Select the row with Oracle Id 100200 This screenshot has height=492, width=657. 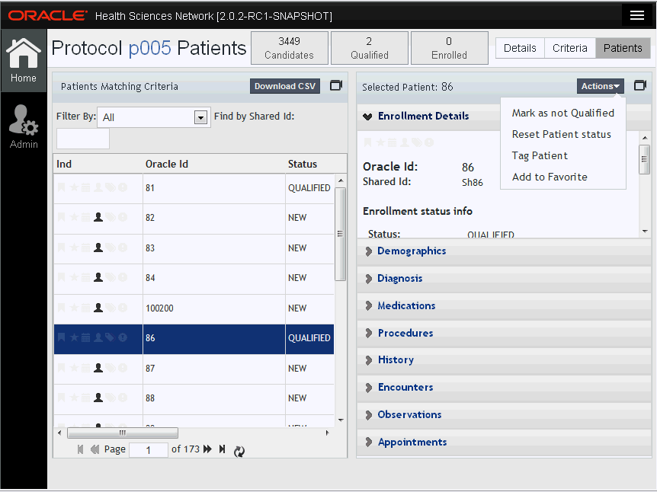pos(194,309)
